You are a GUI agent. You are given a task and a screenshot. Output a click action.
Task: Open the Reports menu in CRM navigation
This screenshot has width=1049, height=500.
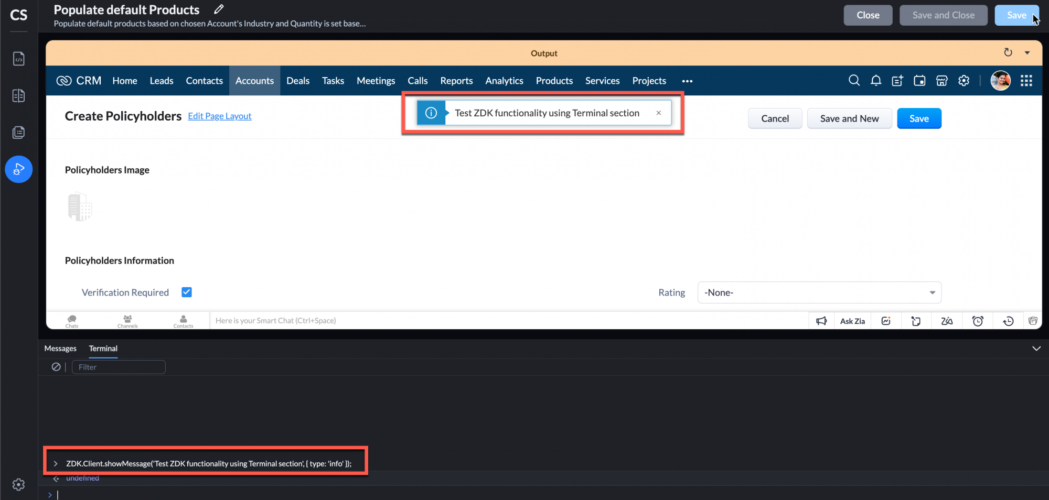(x=456, y=80)
